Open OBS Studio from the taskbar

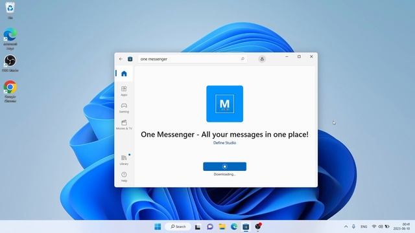tap(258, 227)
